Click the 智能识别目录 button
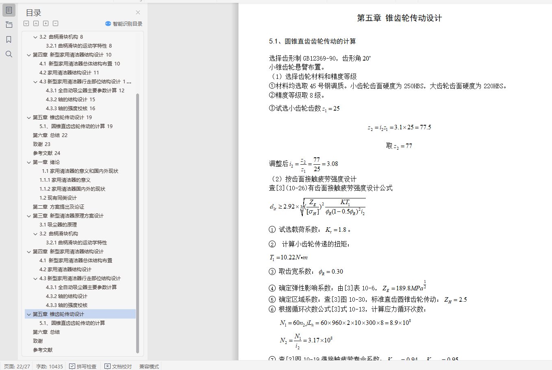 point(124,24)
